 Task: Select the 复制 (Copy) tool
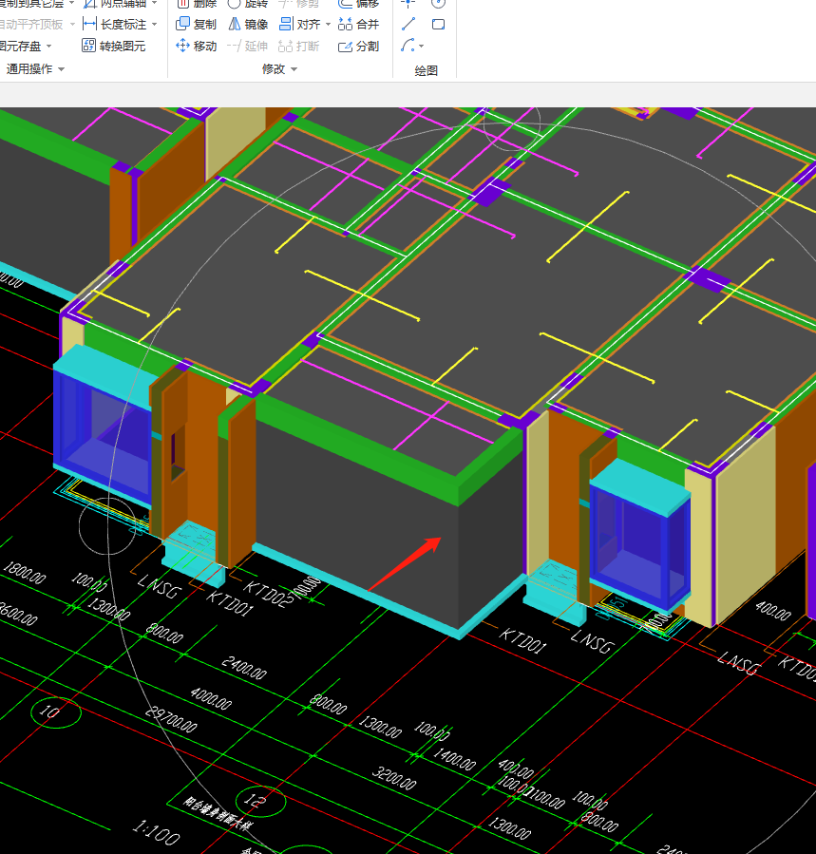tap(196, 25)
